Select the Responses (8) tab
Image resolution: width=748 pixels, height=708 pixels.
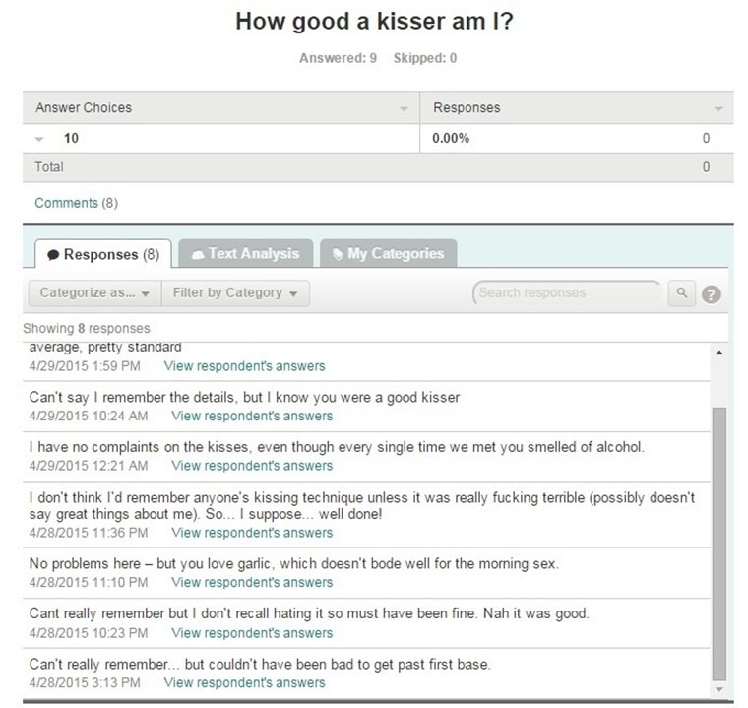point(102,255)
